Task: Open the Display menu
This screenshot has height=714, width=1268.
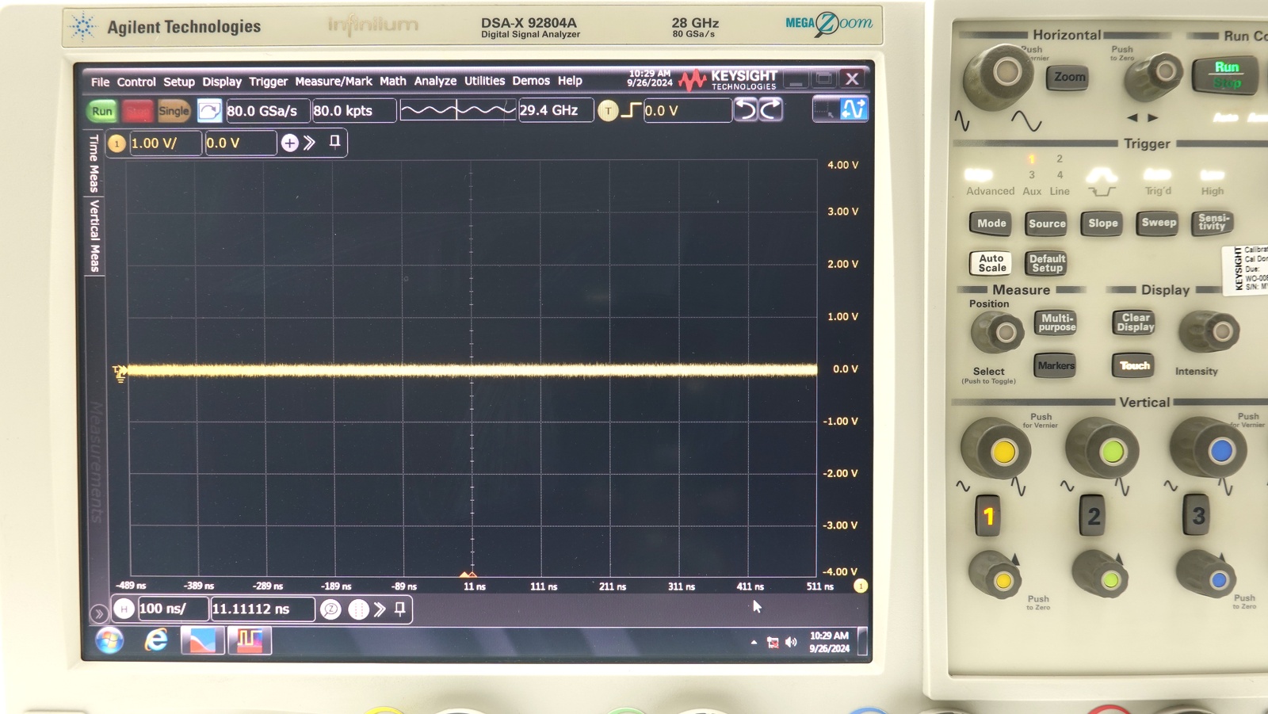Action: coord(222,82)
